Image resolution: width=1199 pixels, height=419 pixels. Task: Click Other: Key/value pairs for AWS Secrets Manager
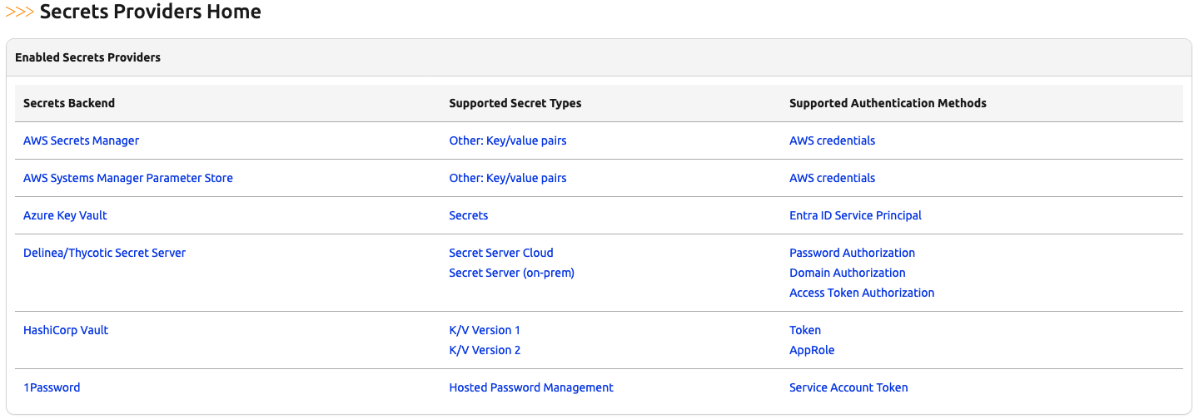508,140
